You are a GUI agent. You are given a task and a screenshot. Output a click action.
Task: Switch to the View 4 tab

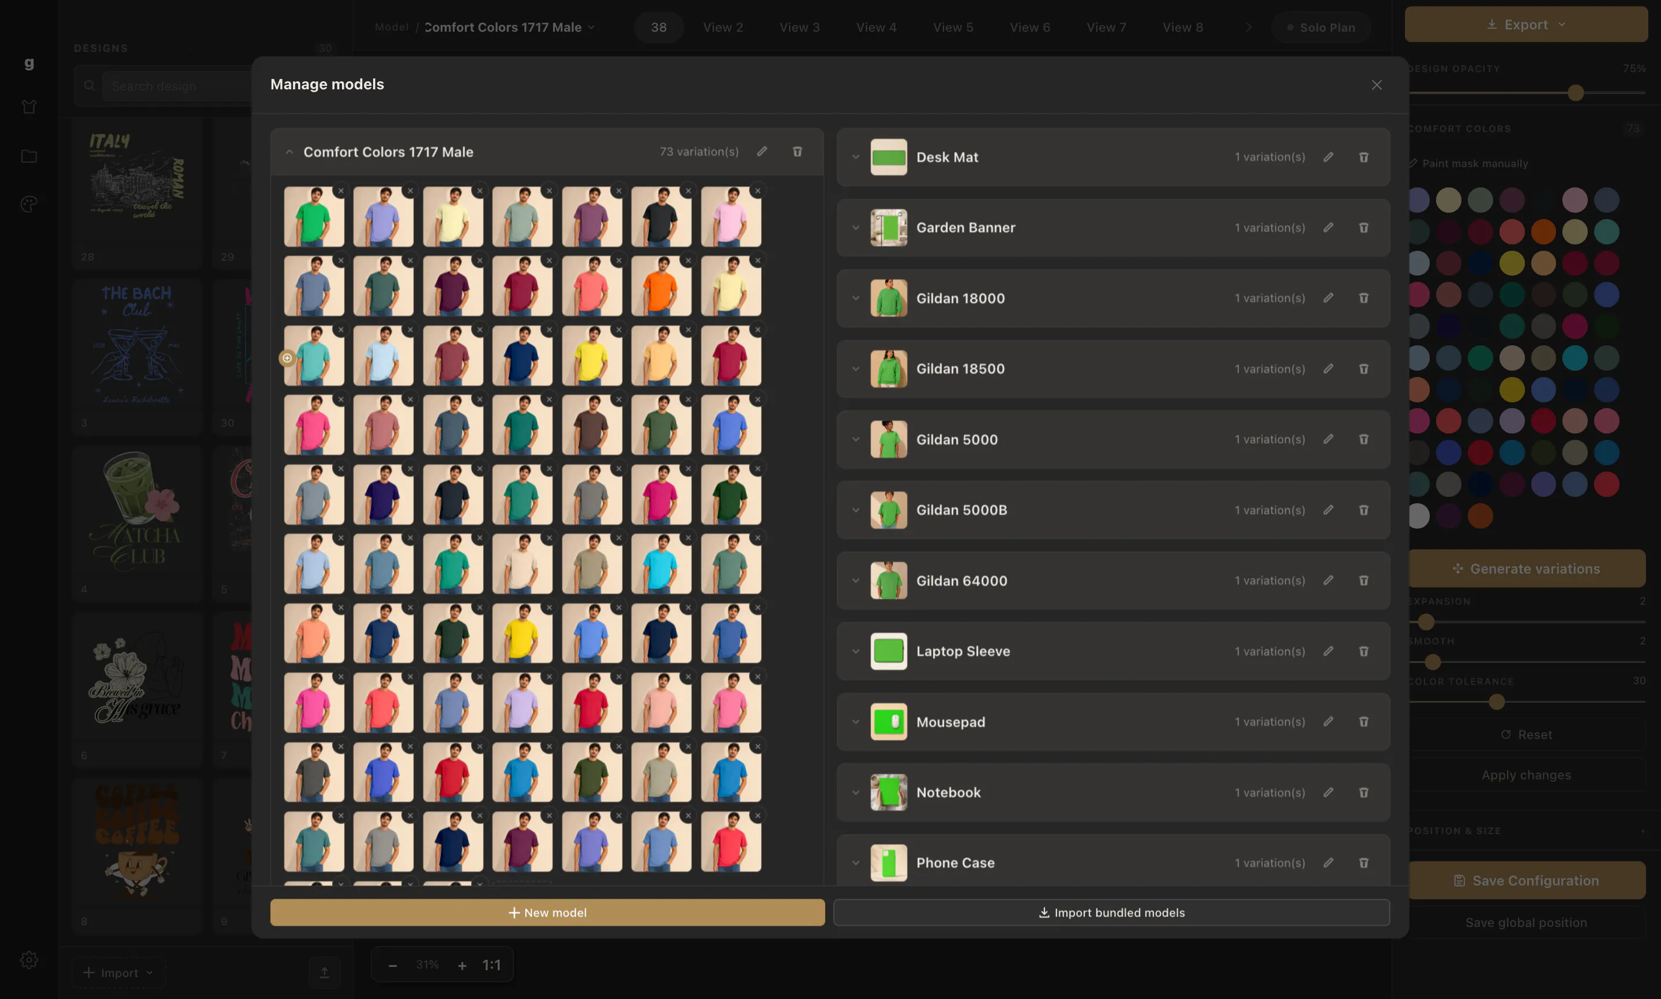(x=876, y=27)
